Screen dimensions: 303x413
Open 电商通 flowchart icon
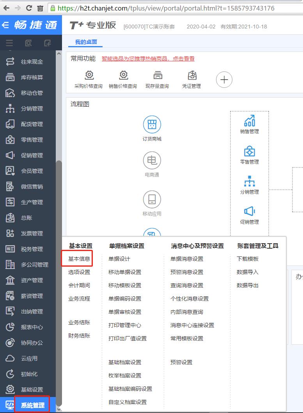(x=152, y=160)
